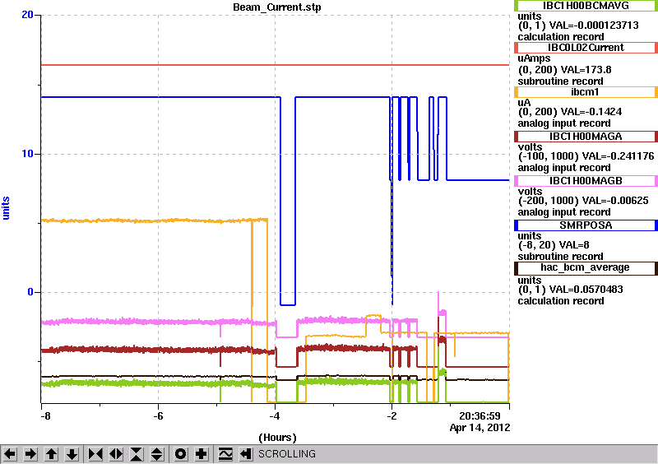Pan the plot up with the up arrow

pos(51,454)
